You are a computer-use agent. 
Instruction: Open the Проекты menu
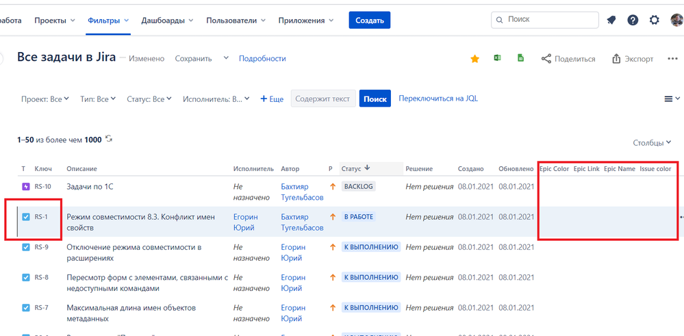point(55,20)
